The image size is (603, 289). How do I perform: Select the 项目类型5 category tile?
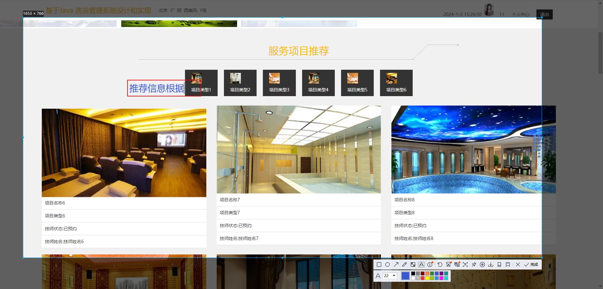(x=357, y=83)
